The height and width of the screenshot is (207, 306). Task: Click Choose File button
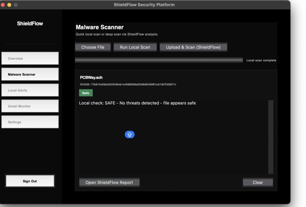point(93,47)
